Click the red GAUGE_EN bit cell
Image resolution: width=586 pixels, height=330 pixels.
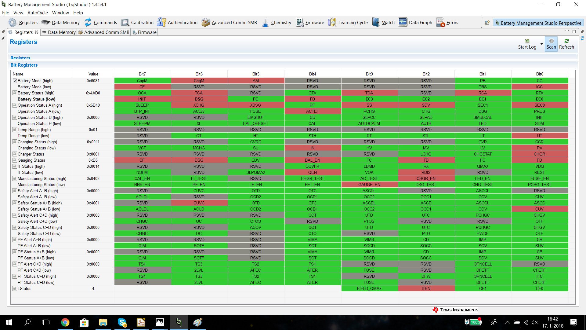pyautogui.click(x=369, y=185)
